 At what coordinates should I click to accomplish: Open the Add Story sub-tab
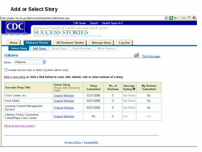tap(39, 49)
